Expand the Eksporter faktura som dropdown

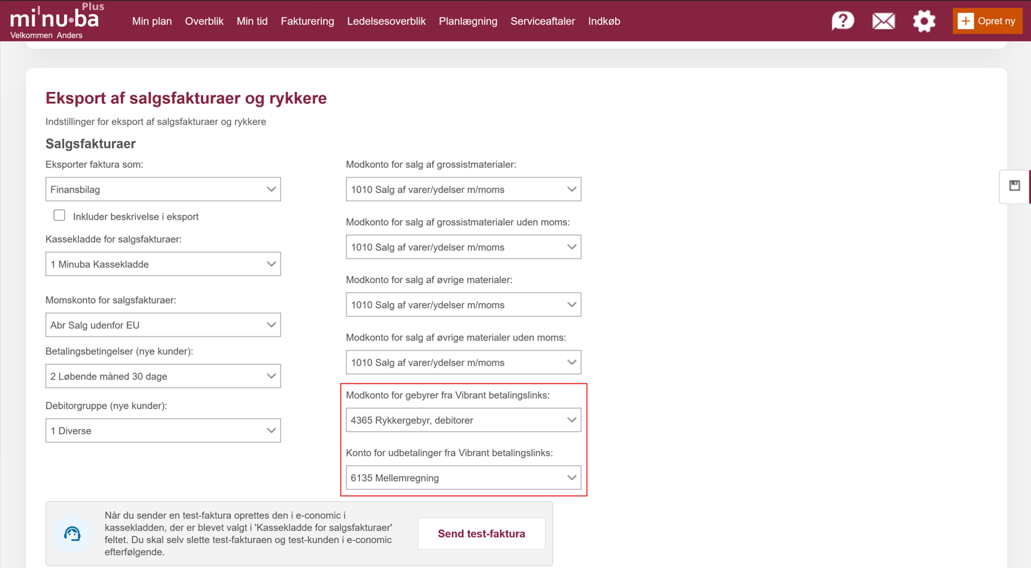tap(163, 190)
